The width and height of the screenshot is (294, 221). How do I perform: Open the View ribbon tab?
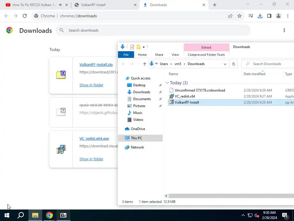pyautogui.click(x=175, y=55)
